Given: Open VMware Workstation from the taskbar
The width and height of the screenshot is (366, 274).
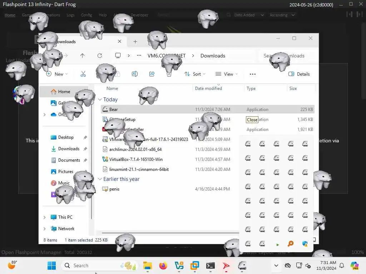Looking at the screenshot, I should [x=195, y=265].
